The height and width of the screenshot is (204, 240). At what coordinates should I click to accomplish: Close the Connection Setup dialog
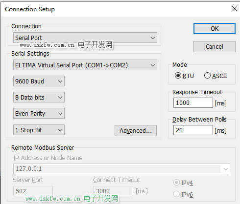(235, 9)
